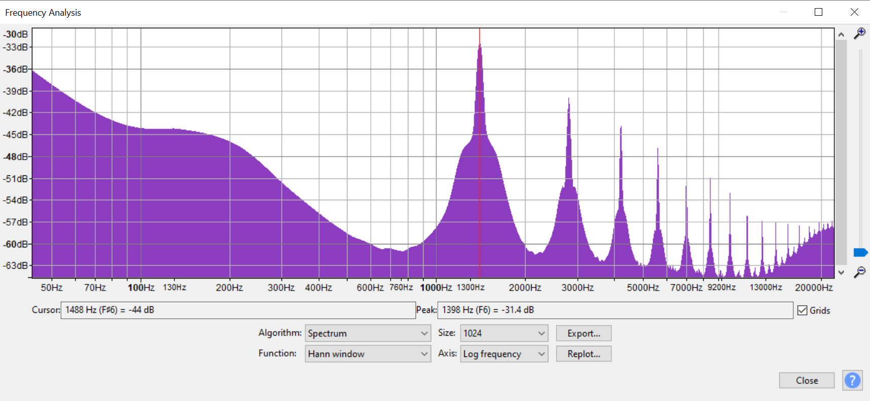The height and width of the screenshot is (401, 870).
Task: Click the 100Hz axis label
Action: tap(141, 287)
